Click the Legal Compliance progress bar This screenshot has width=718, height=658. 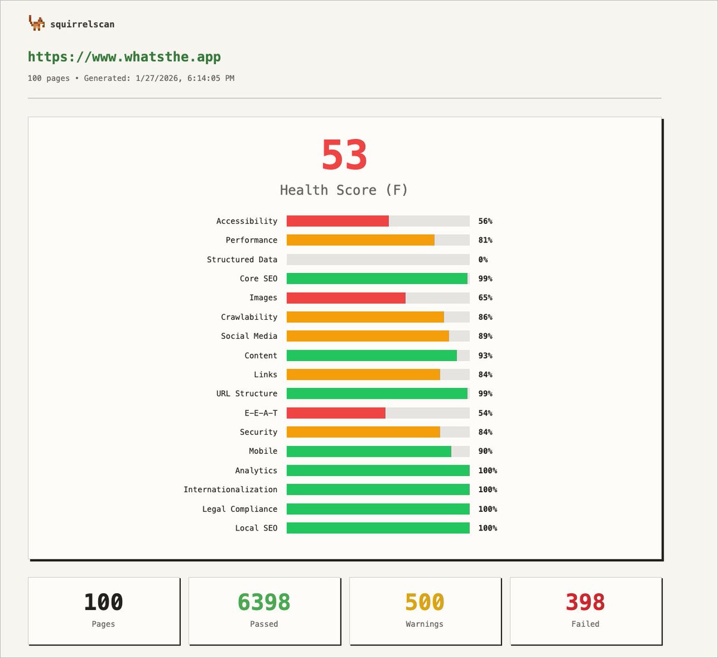(x=378, y=509)
